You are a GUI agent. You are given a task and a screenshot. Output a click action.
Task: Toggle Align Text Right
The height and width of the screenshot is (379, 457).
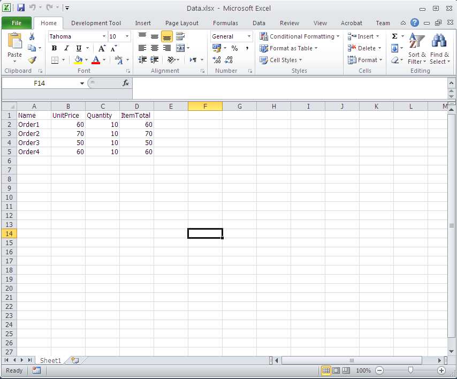167,48
